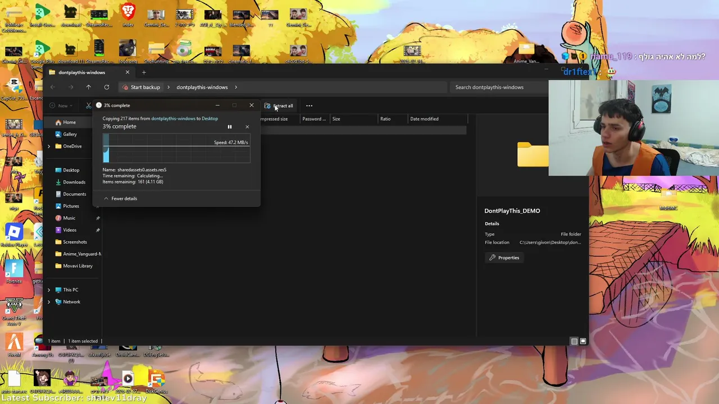The image size is (719, 404).
Task: Switch to details list view layout
Action: click(574, 341)
